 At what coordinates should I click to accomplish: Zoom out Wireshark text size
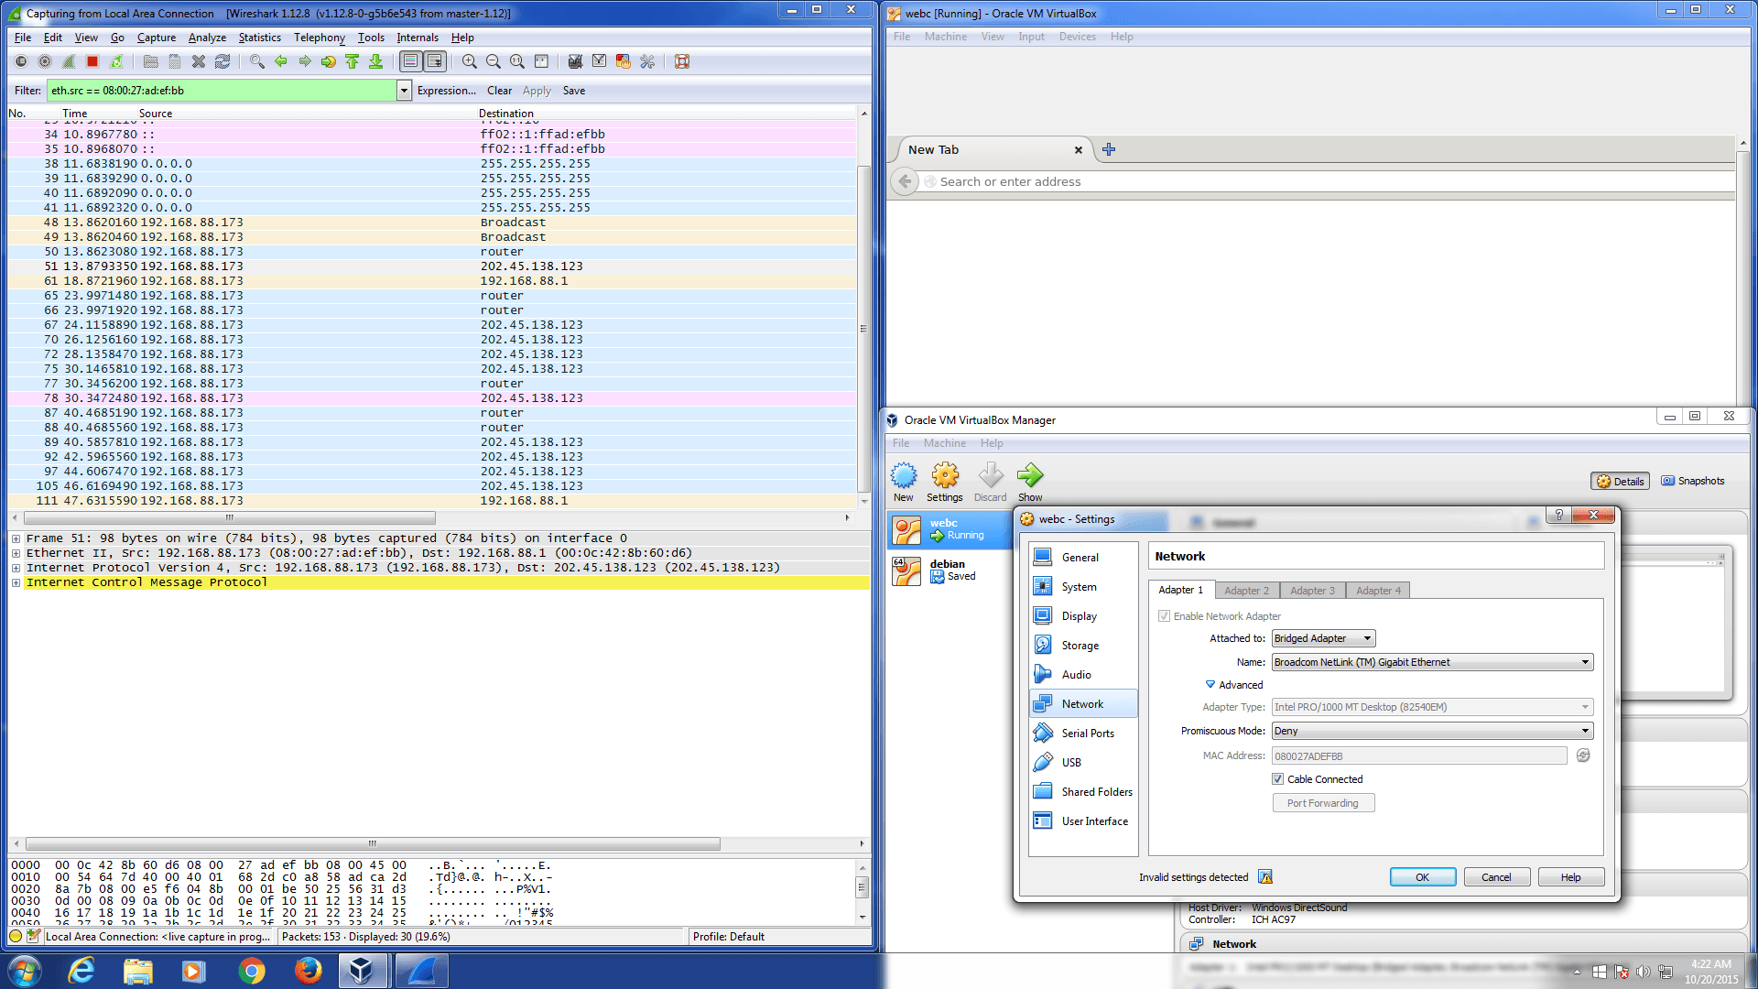[494, 61]
